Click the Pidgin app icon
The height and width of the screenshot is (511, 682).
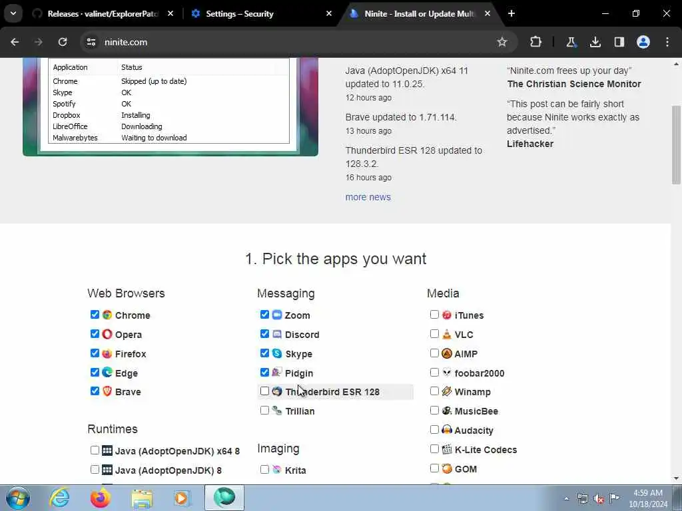[x=277, y=373]
